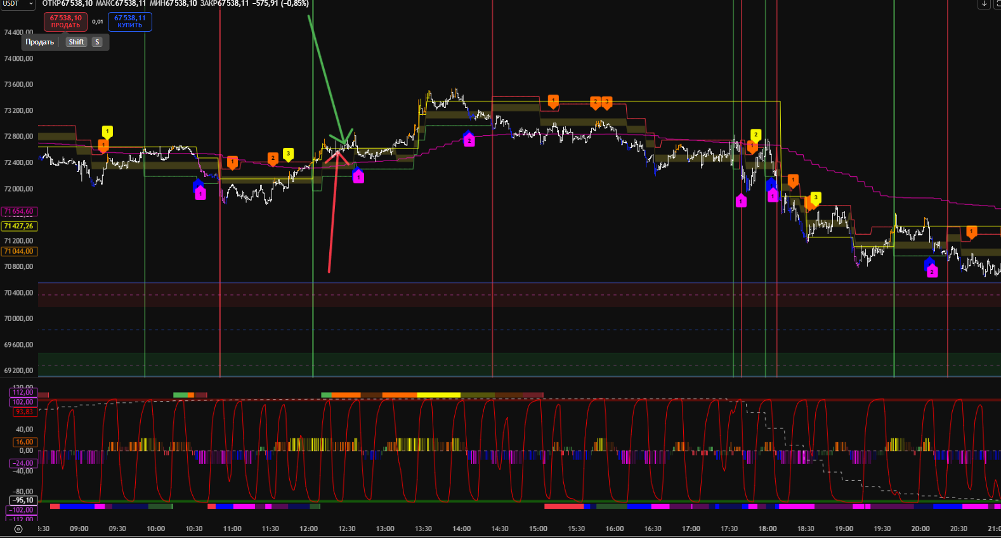Open time axis settings hexagon icon

click(18, 528)
